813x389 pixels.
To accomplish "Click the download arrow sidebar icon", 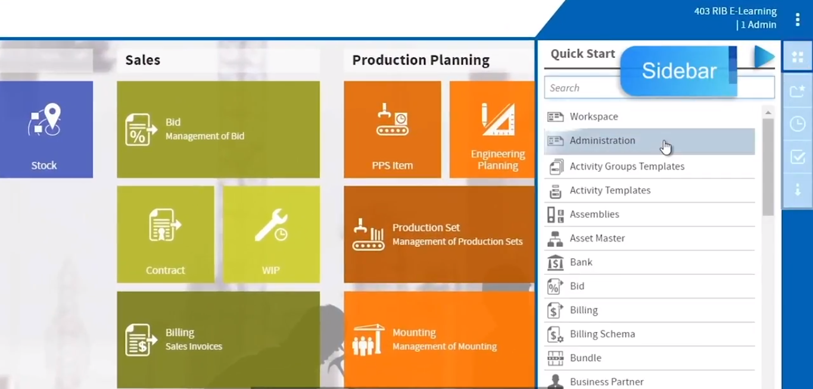I will (x=797, y=190).
